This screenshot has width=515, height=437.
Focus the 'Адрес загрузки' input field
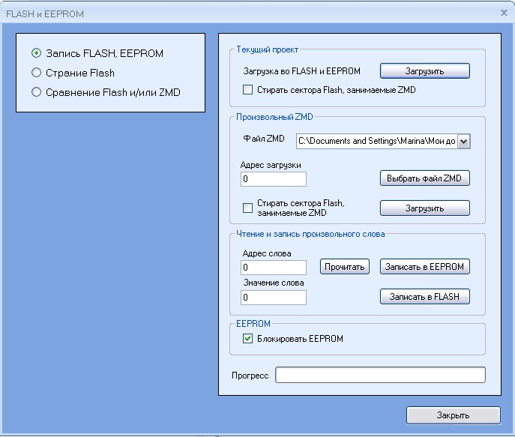pyautogui.click(x=274, y=179)
